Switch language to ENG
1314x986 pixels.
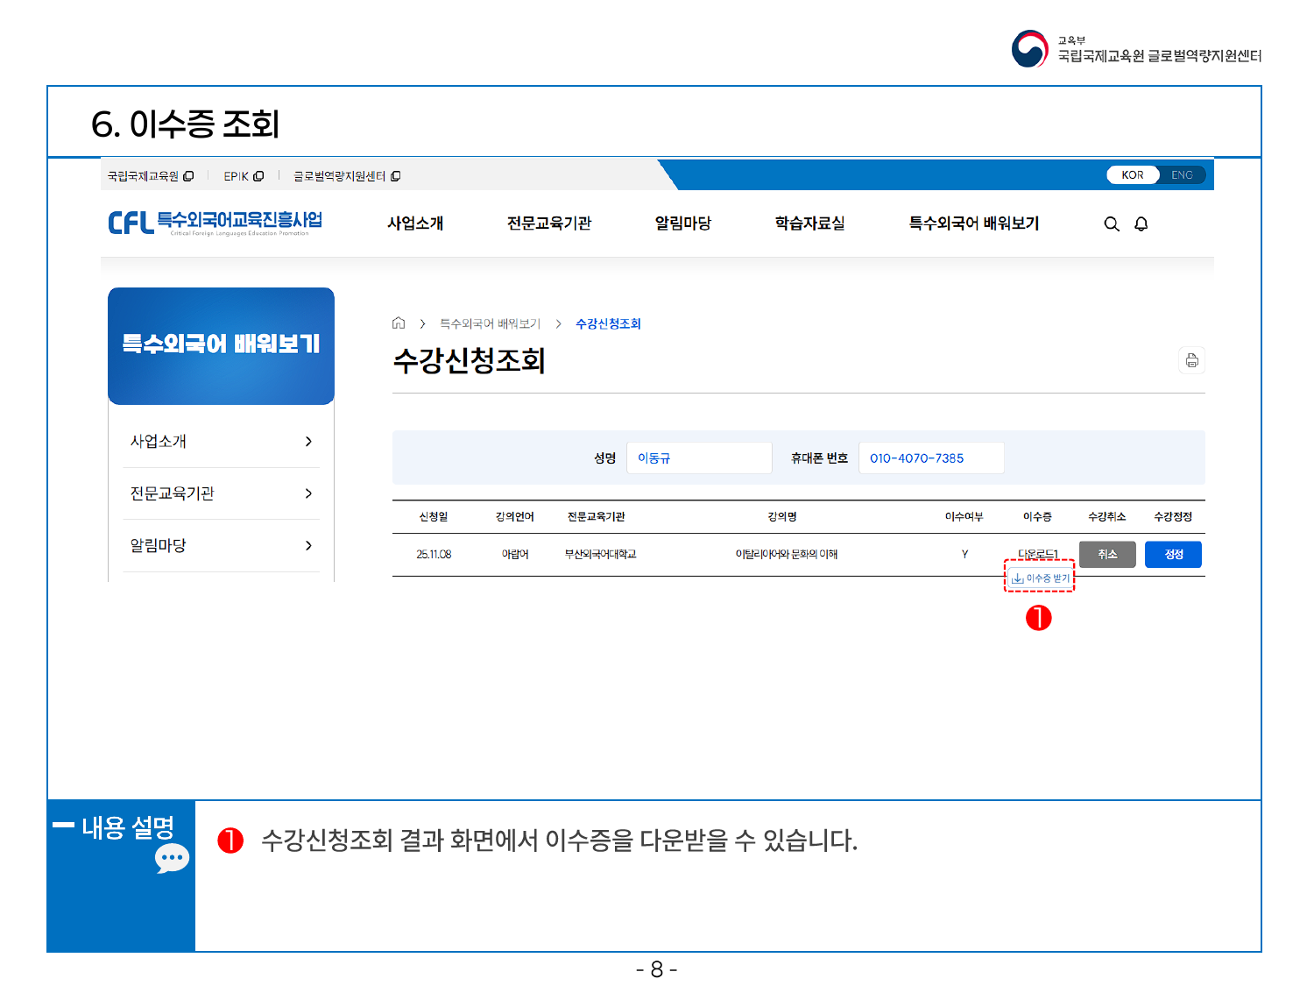click(x=1182, y=175)
